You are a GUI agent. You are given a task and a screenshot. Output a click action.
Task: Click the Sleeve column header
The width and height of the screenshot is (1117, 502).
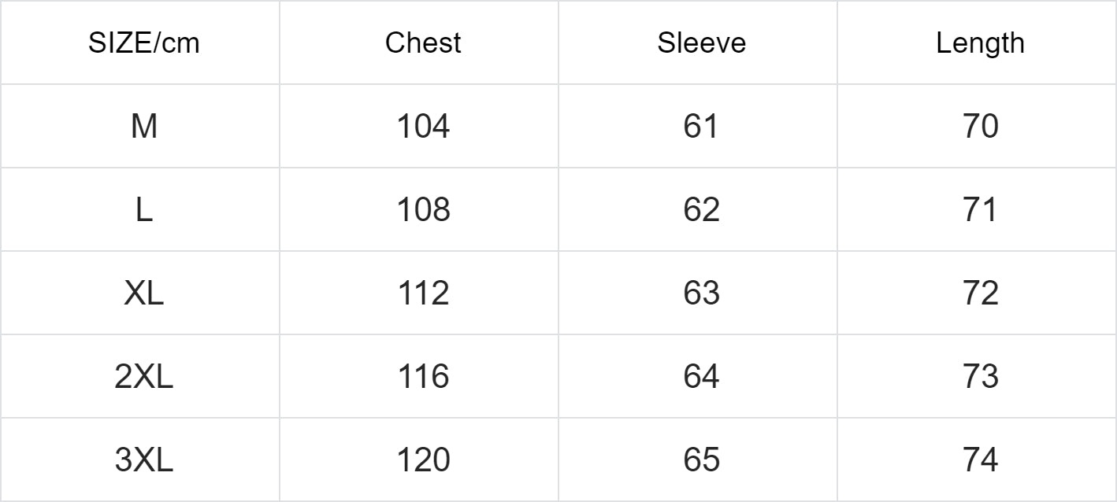pyautogui.click(x=701, y=43)
